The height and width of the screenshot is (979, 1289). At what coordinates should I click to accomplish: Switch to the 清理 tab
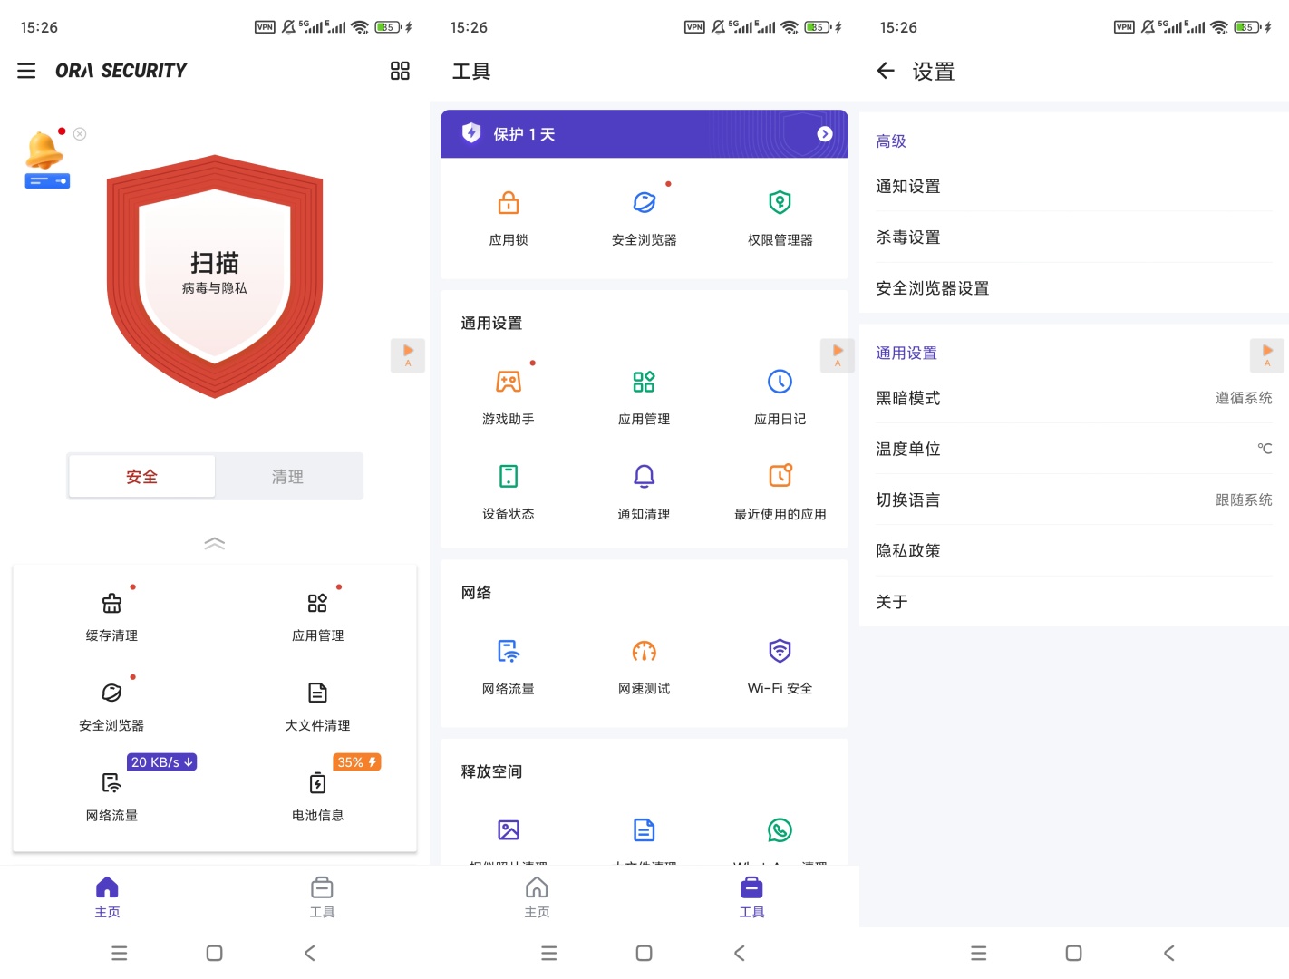point(288,476)
